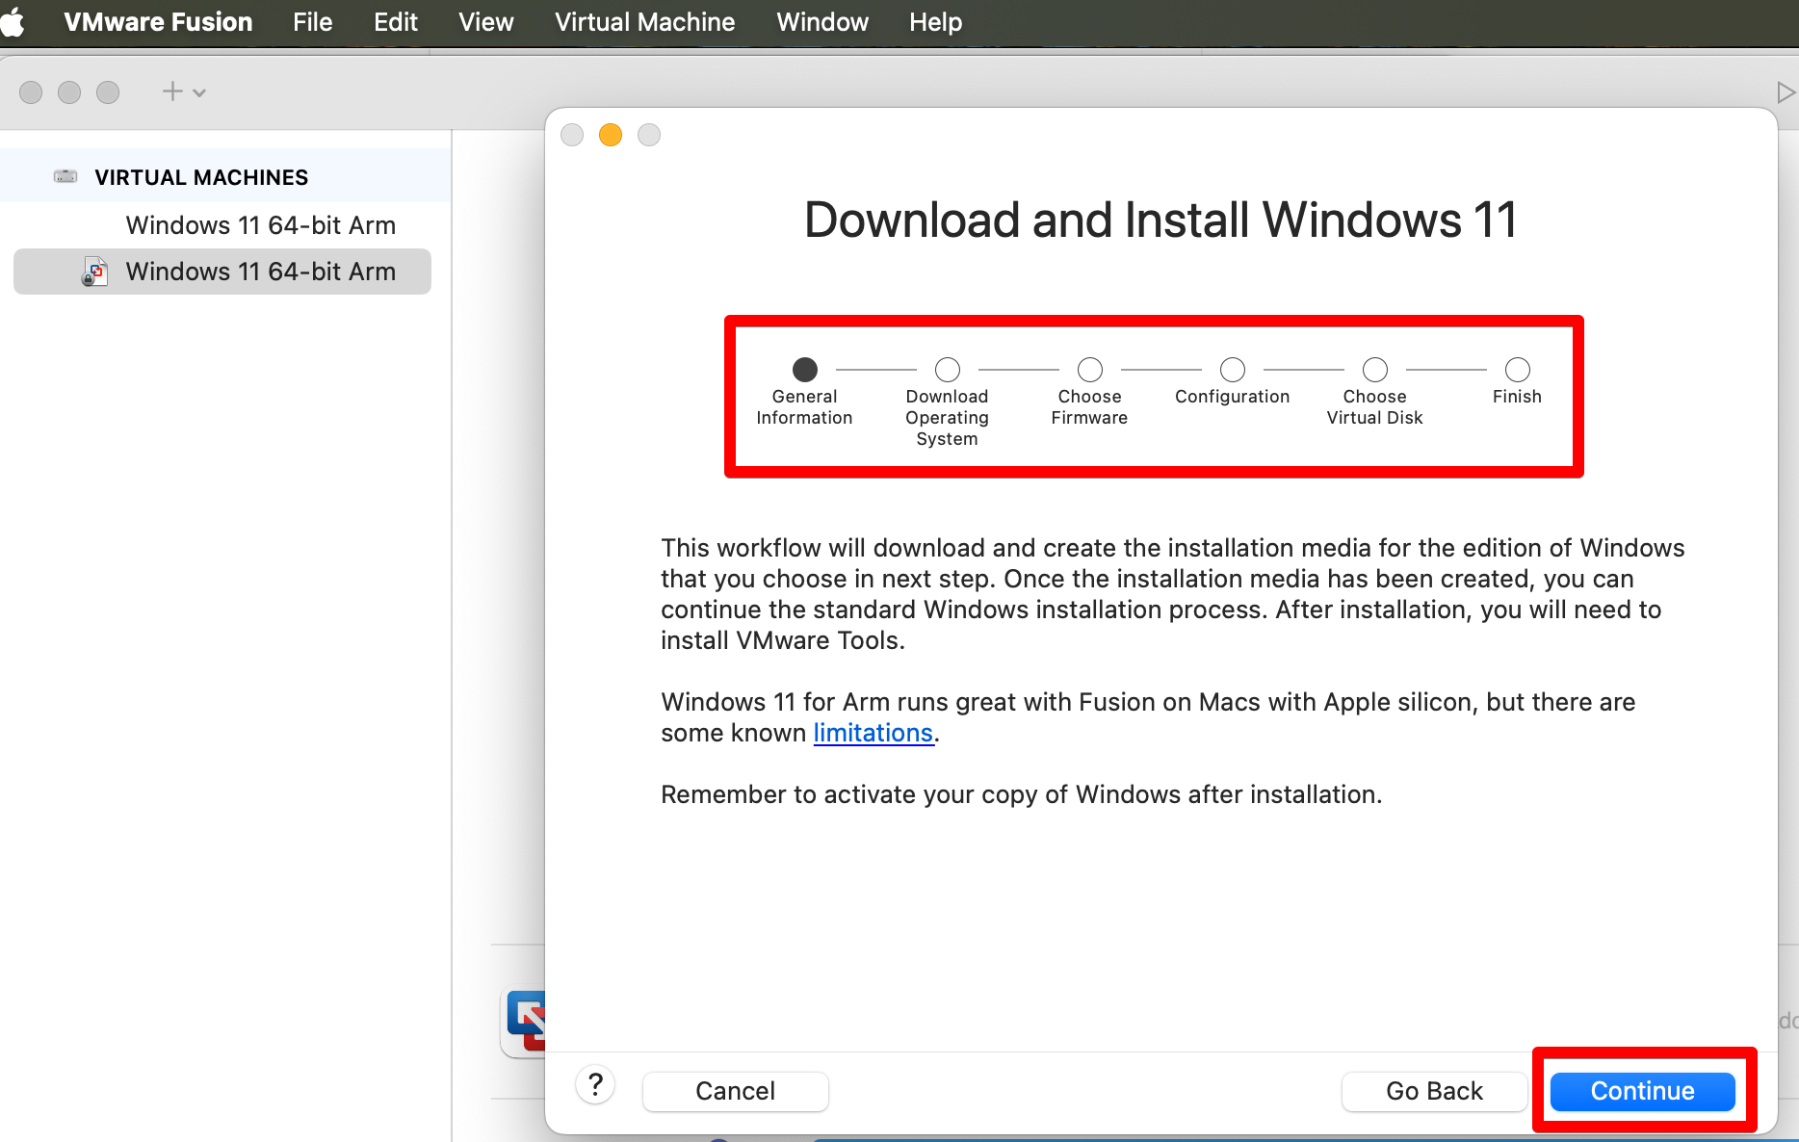Click the Choose Virtual Disk label

[x=1374, y=407]
